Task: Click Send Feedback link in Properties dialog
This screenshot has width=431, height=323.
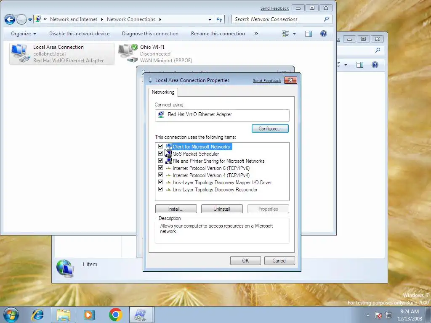Action: [267, 80]
